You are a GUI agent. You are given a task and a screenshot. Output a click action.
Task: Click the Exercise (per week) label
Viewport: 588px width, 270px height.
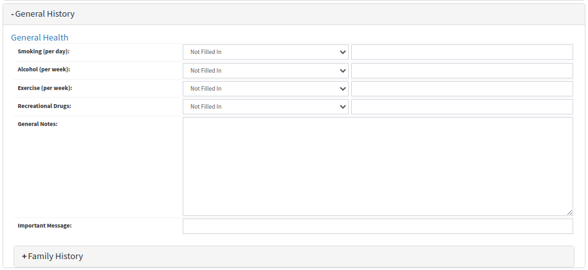(x=44, y=87)
